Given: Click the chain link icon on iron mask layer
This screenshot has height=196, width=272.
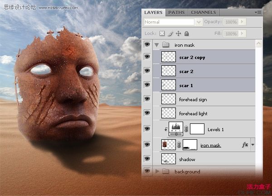Looking at the screenshot, I should pos(179,145).
